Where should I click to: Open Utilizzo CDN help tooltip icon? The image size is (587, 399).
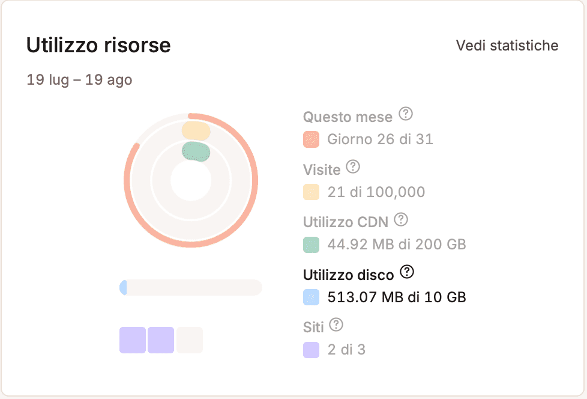401,219
